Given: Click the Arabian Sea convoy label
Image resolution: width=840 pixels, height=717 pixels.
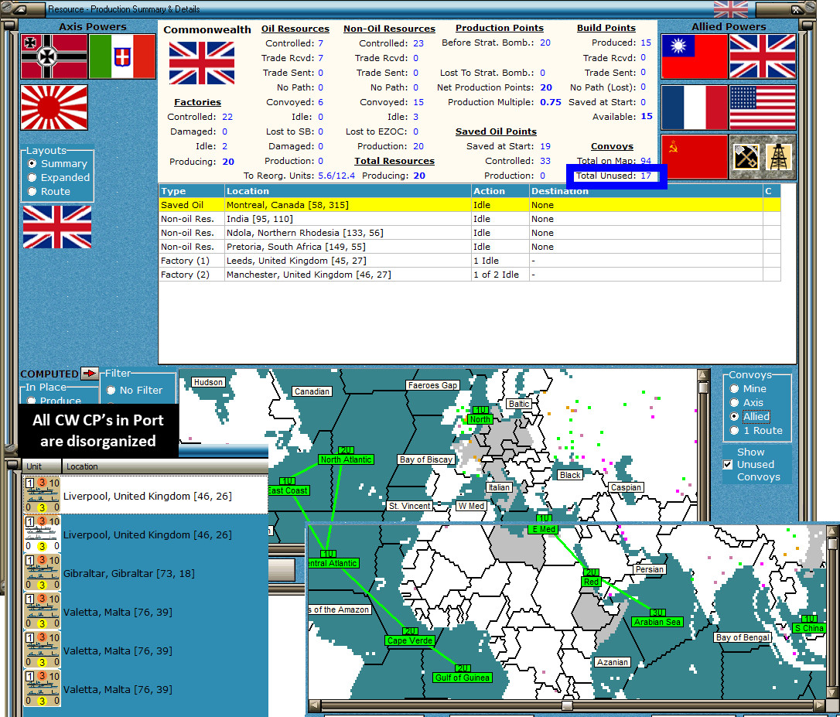Looking at the screenshot, I should coord(657,622).
